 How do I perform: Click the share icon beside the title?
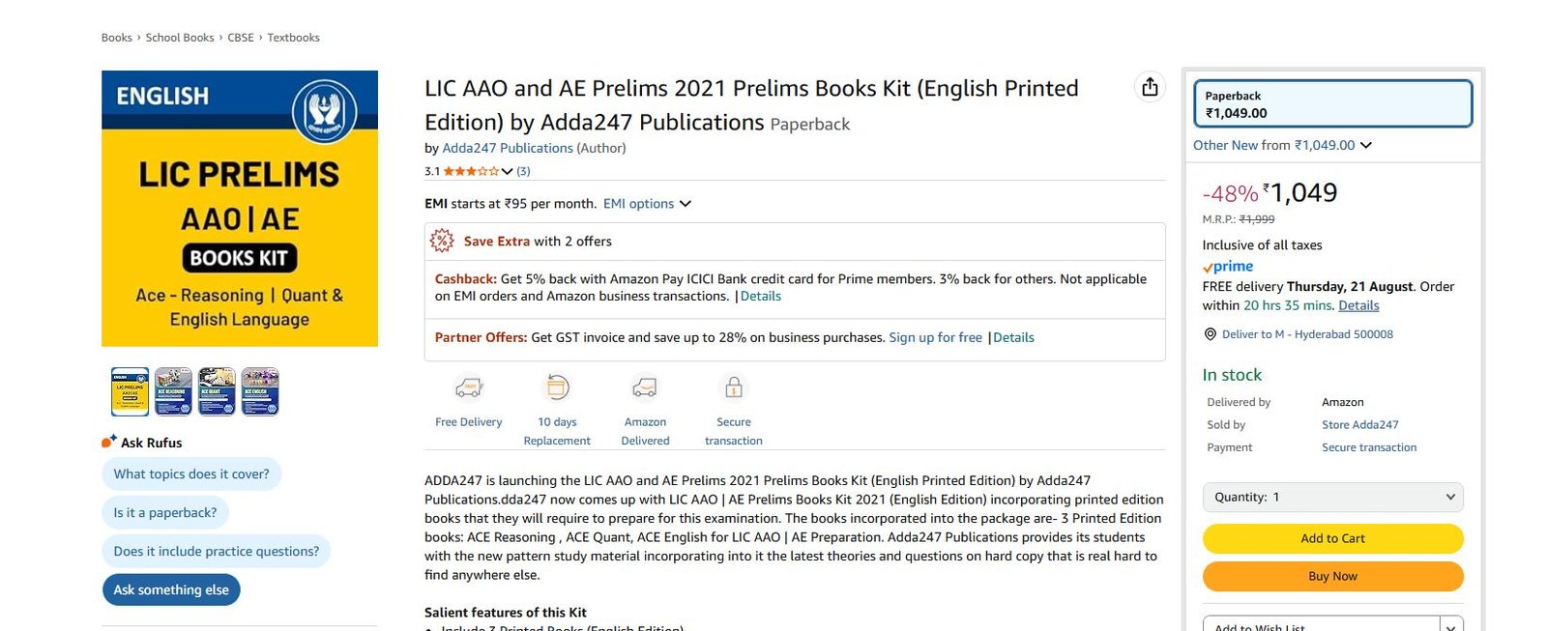click(x=1150, y=87)
